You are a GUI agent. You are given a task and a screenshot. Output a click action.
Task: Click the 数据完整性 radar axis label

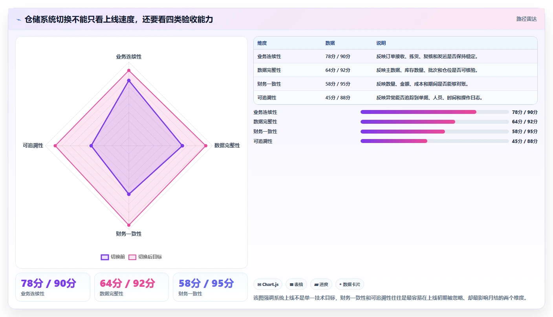(x=227, y=146)
